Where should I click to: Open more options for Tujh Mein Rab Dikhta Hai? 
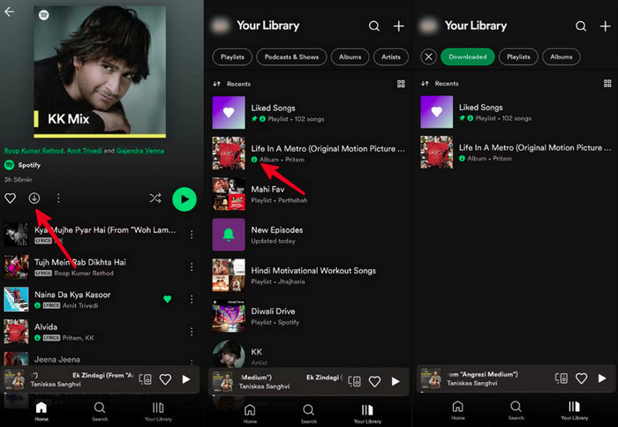point(192,267)
